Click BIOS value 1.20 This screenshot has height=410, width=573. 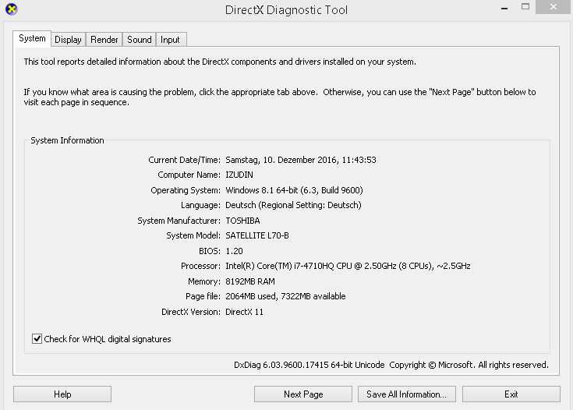pyautogui.click(x=234, y=251)
